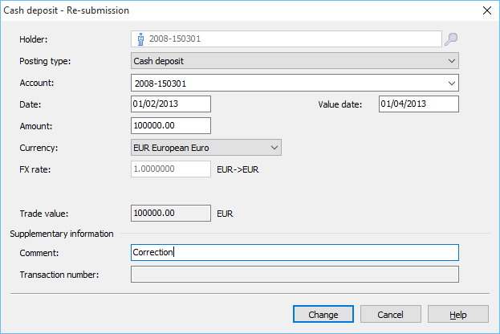Open the Posting type dropdown
Viewport: 500px width, 334px height.
coord(294,60)
